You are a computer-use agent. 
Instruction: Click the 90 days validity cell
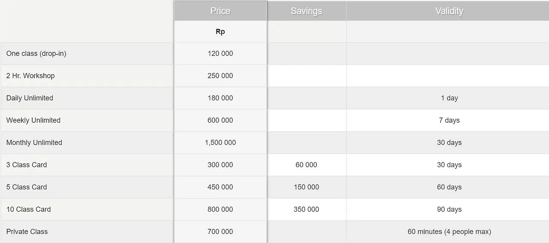tap(449, 210)
